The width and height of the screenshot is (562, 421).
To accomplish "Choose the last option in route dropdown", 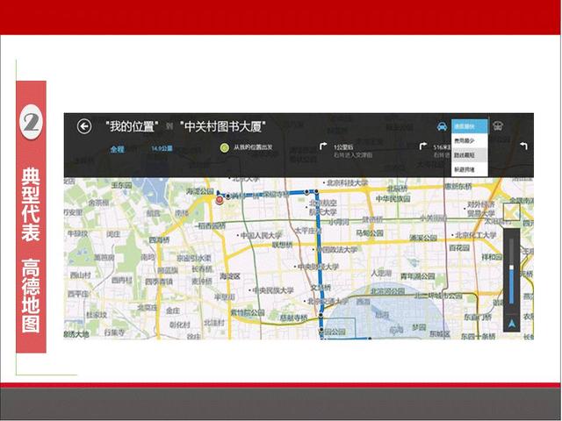I will click(470, 169).
